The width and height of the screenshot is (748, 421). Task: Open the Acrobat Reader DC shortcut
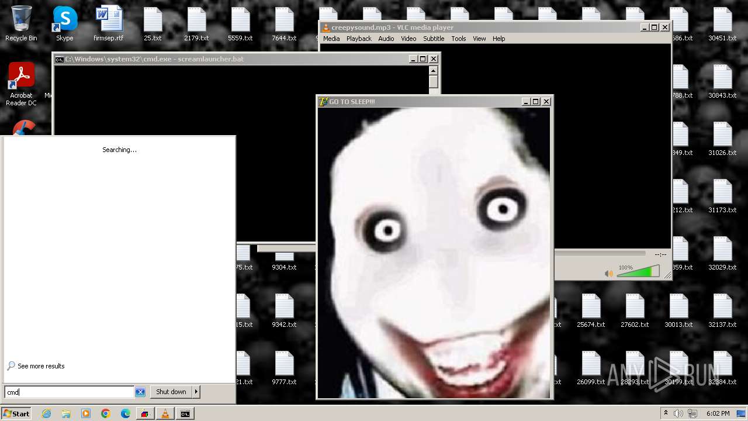21,85
